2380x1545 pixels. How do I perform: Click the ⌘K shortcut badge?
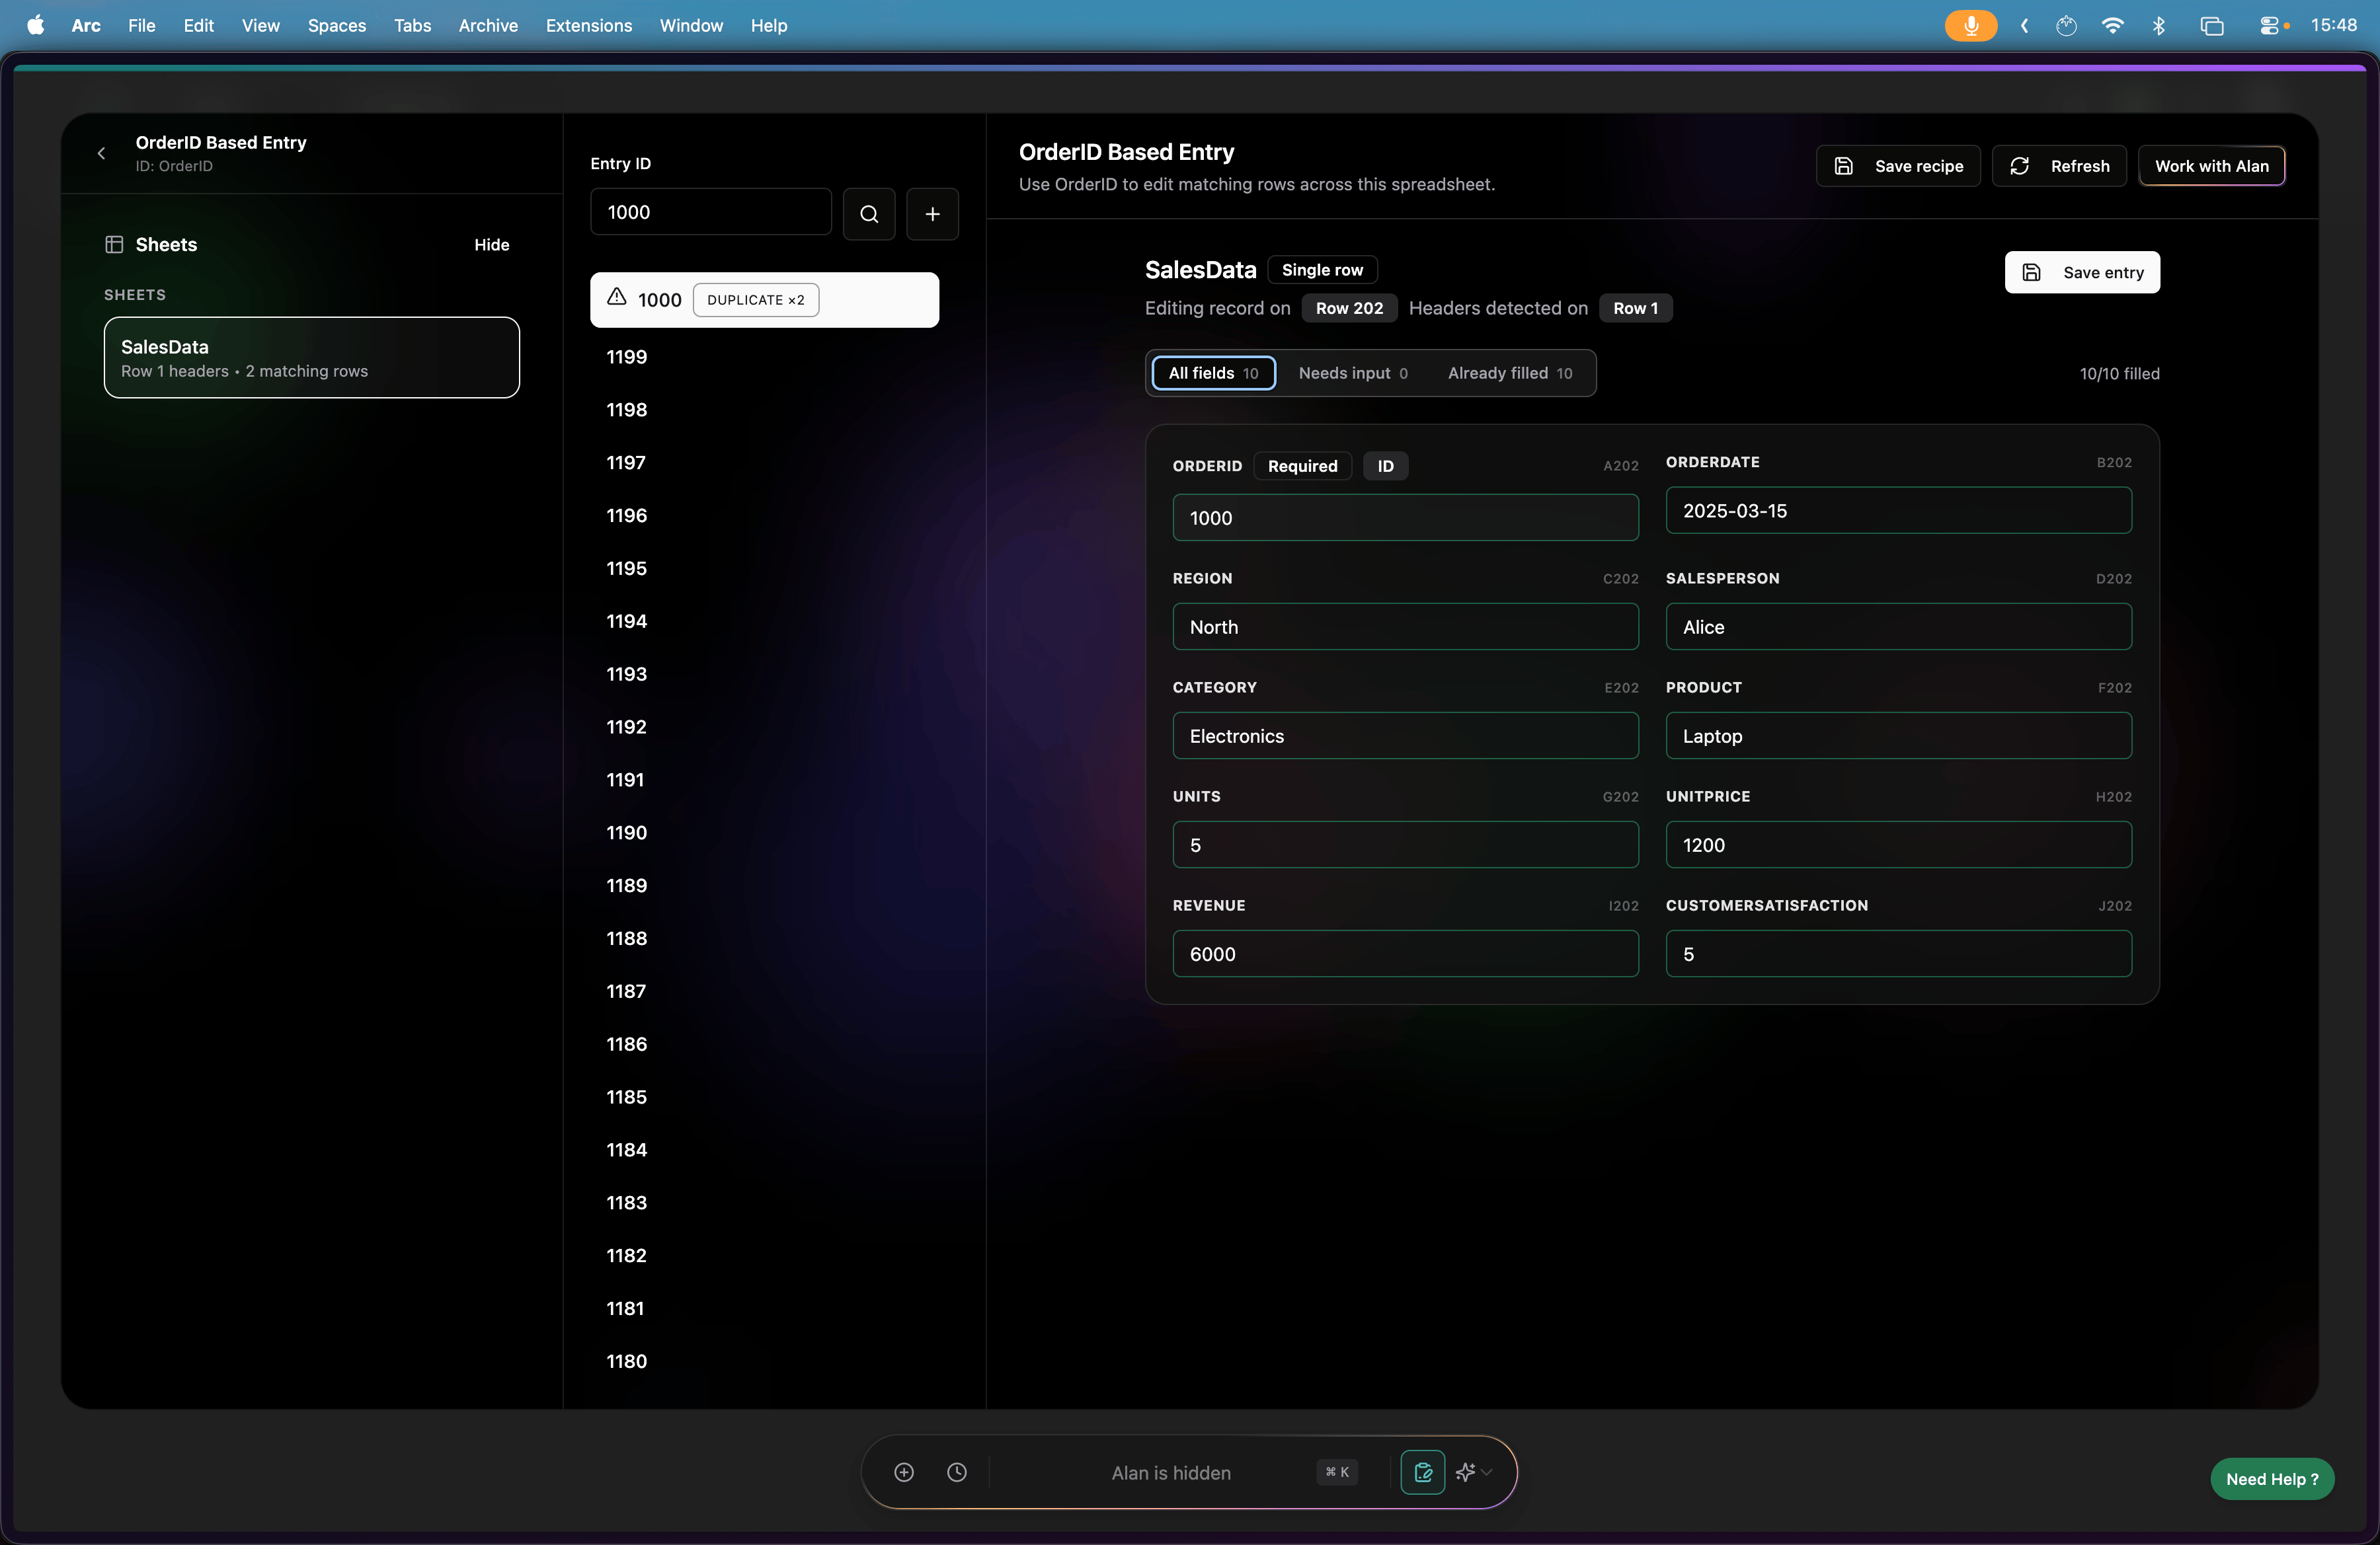1337,1472
